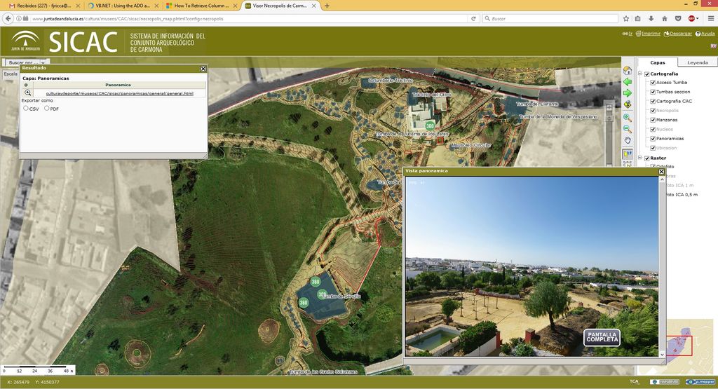
Task: Go back to previous map view
Action: tap(628, 81)
